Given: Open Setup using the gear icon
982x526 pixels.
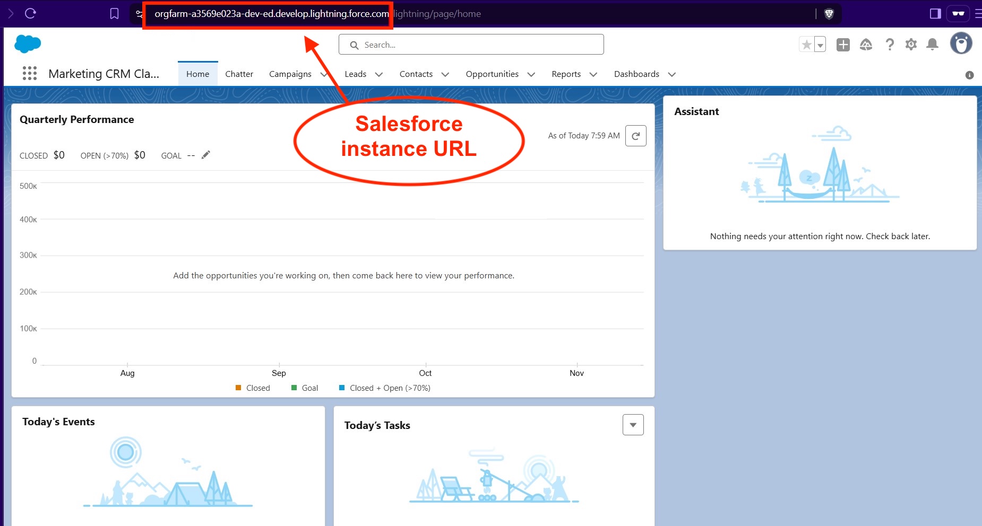Looking at the screenshot, I should click(x=911, y=45).
